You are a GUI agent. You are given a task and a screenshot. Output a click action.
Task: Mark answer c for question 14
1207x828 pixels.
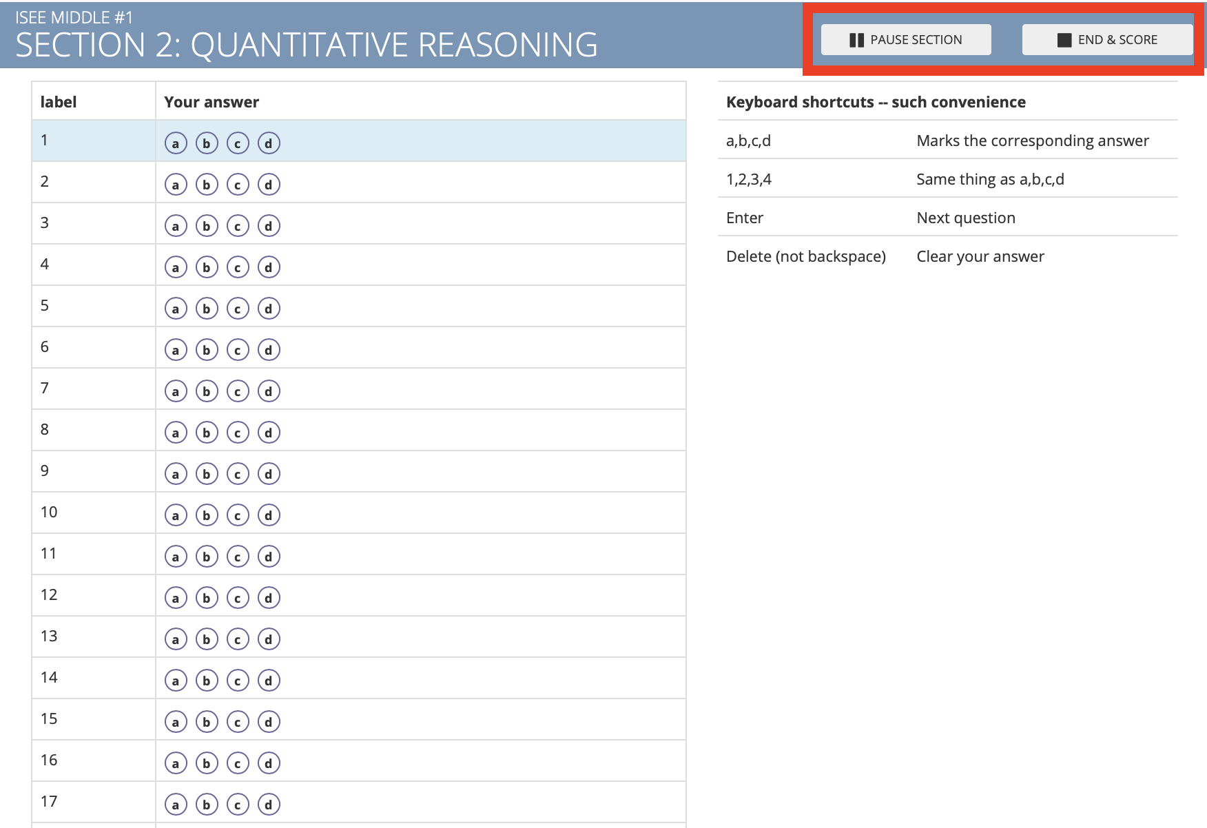point(238,681)
